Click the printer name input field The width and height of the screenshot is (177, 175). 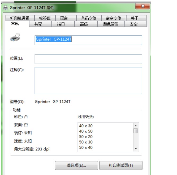(x=88, y=40)
